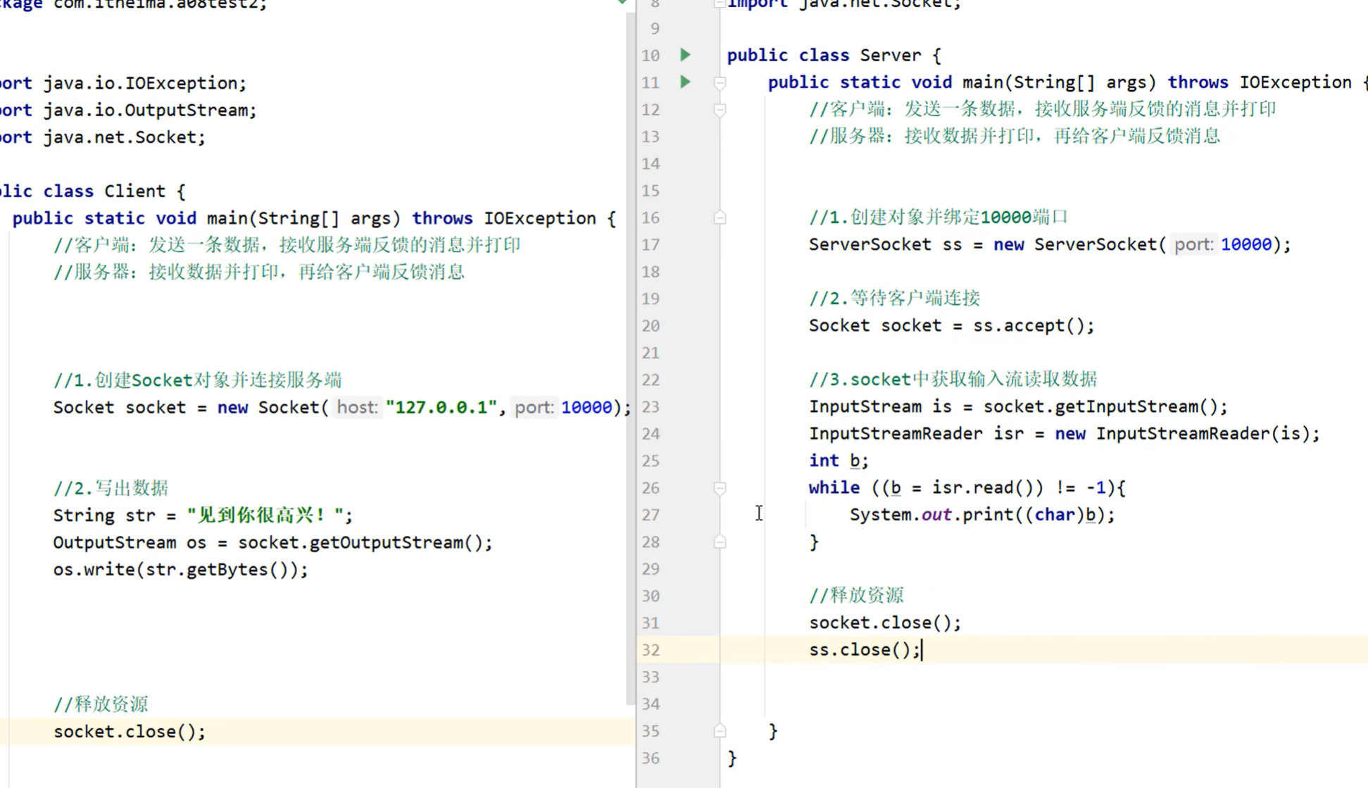Click the "127.0.0.1" string literal
This screenshot has width=1368, height=788.
[x=441, y=408]
